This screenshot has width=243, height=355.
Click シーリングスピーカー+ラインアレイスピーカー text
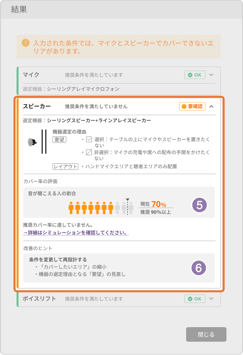click(x=99, y=121)
